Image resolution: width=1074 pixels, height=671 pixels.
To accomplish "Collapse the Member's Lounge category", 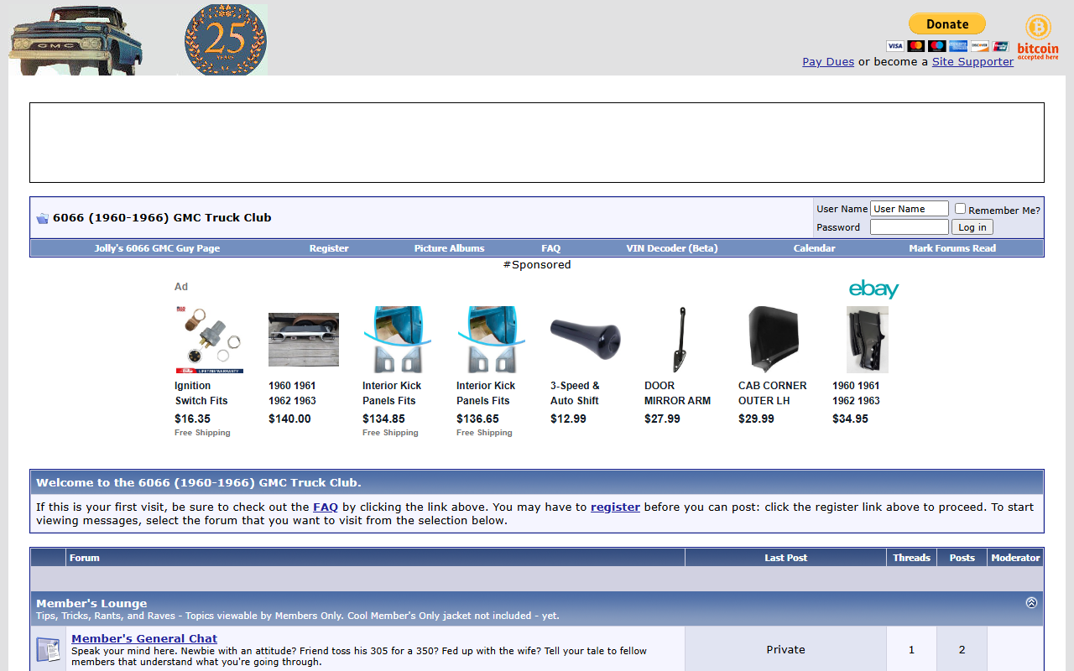I will [1031, 602].
